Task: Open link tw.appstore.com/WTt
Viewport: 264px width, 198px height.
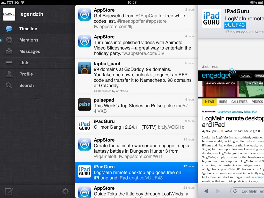Action: coord(141,156)
